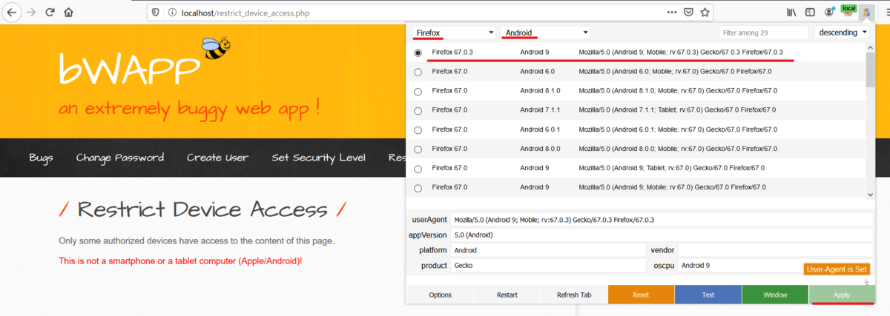Open the Firefox account icon
This screenshot has width=890, height=316.
[828, 13]
